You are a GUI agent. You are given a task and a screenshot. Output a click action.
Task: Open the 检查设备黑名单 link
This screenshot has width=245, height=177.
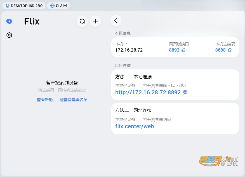click(x=73, y=100)
